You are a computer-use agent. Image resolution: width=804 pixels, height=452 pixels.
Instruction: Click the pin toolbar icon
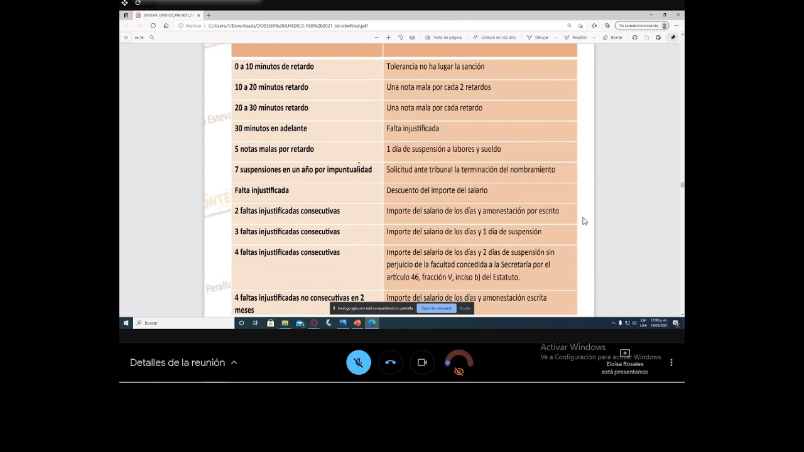[x=673, y=38]
